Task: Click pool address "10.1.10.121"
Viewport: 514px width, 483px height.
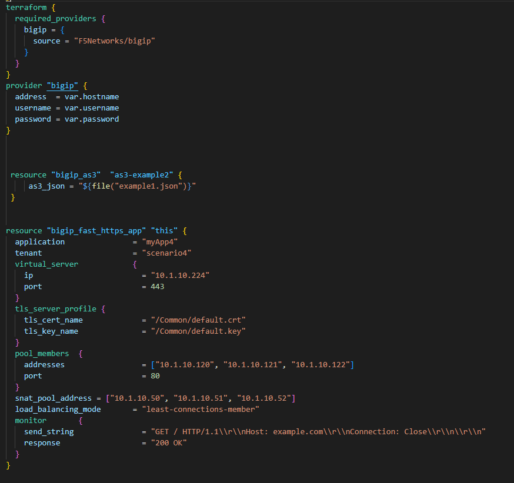Action: (x=252, y=365)
